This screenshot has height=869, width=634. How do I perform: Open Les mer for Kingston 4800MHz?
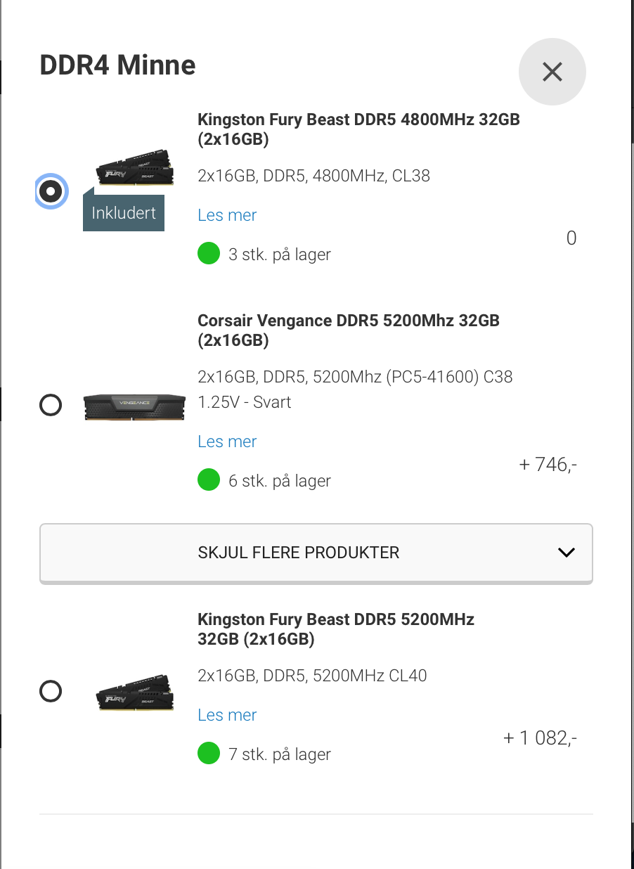tap(227, 215)
